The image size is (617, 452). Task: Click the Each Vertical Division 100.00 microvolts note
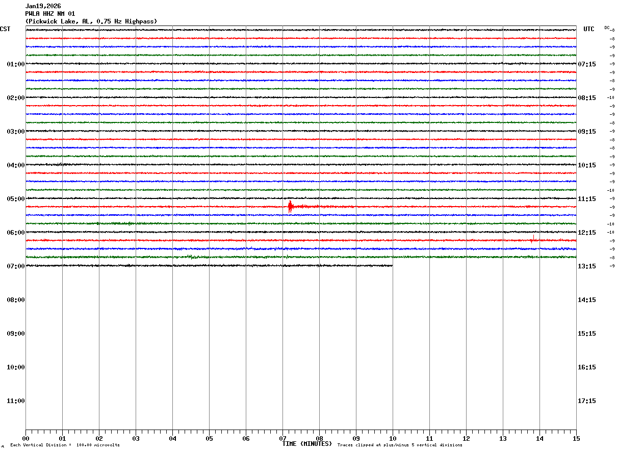[65, 445]
